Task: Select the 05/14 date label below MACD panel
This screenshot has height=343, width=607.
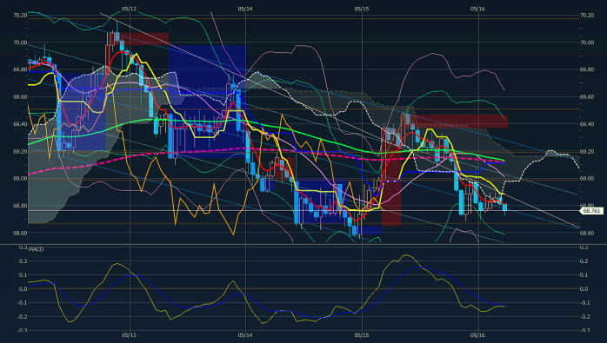Action: 245,335
